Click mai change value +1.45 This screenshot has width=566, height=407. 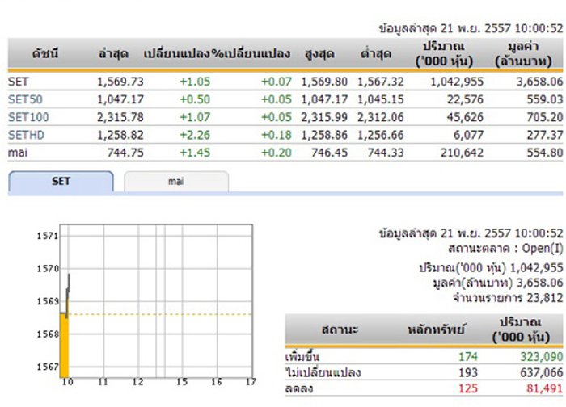(x=195, y=153)
